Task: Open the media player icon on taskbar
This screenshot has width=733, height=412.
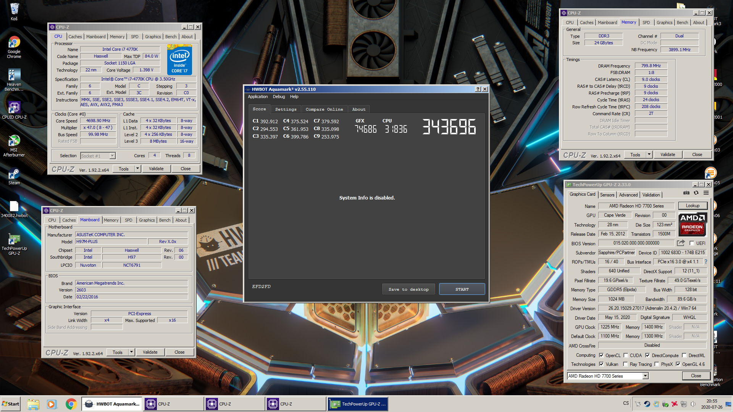Action: (52, 404)
